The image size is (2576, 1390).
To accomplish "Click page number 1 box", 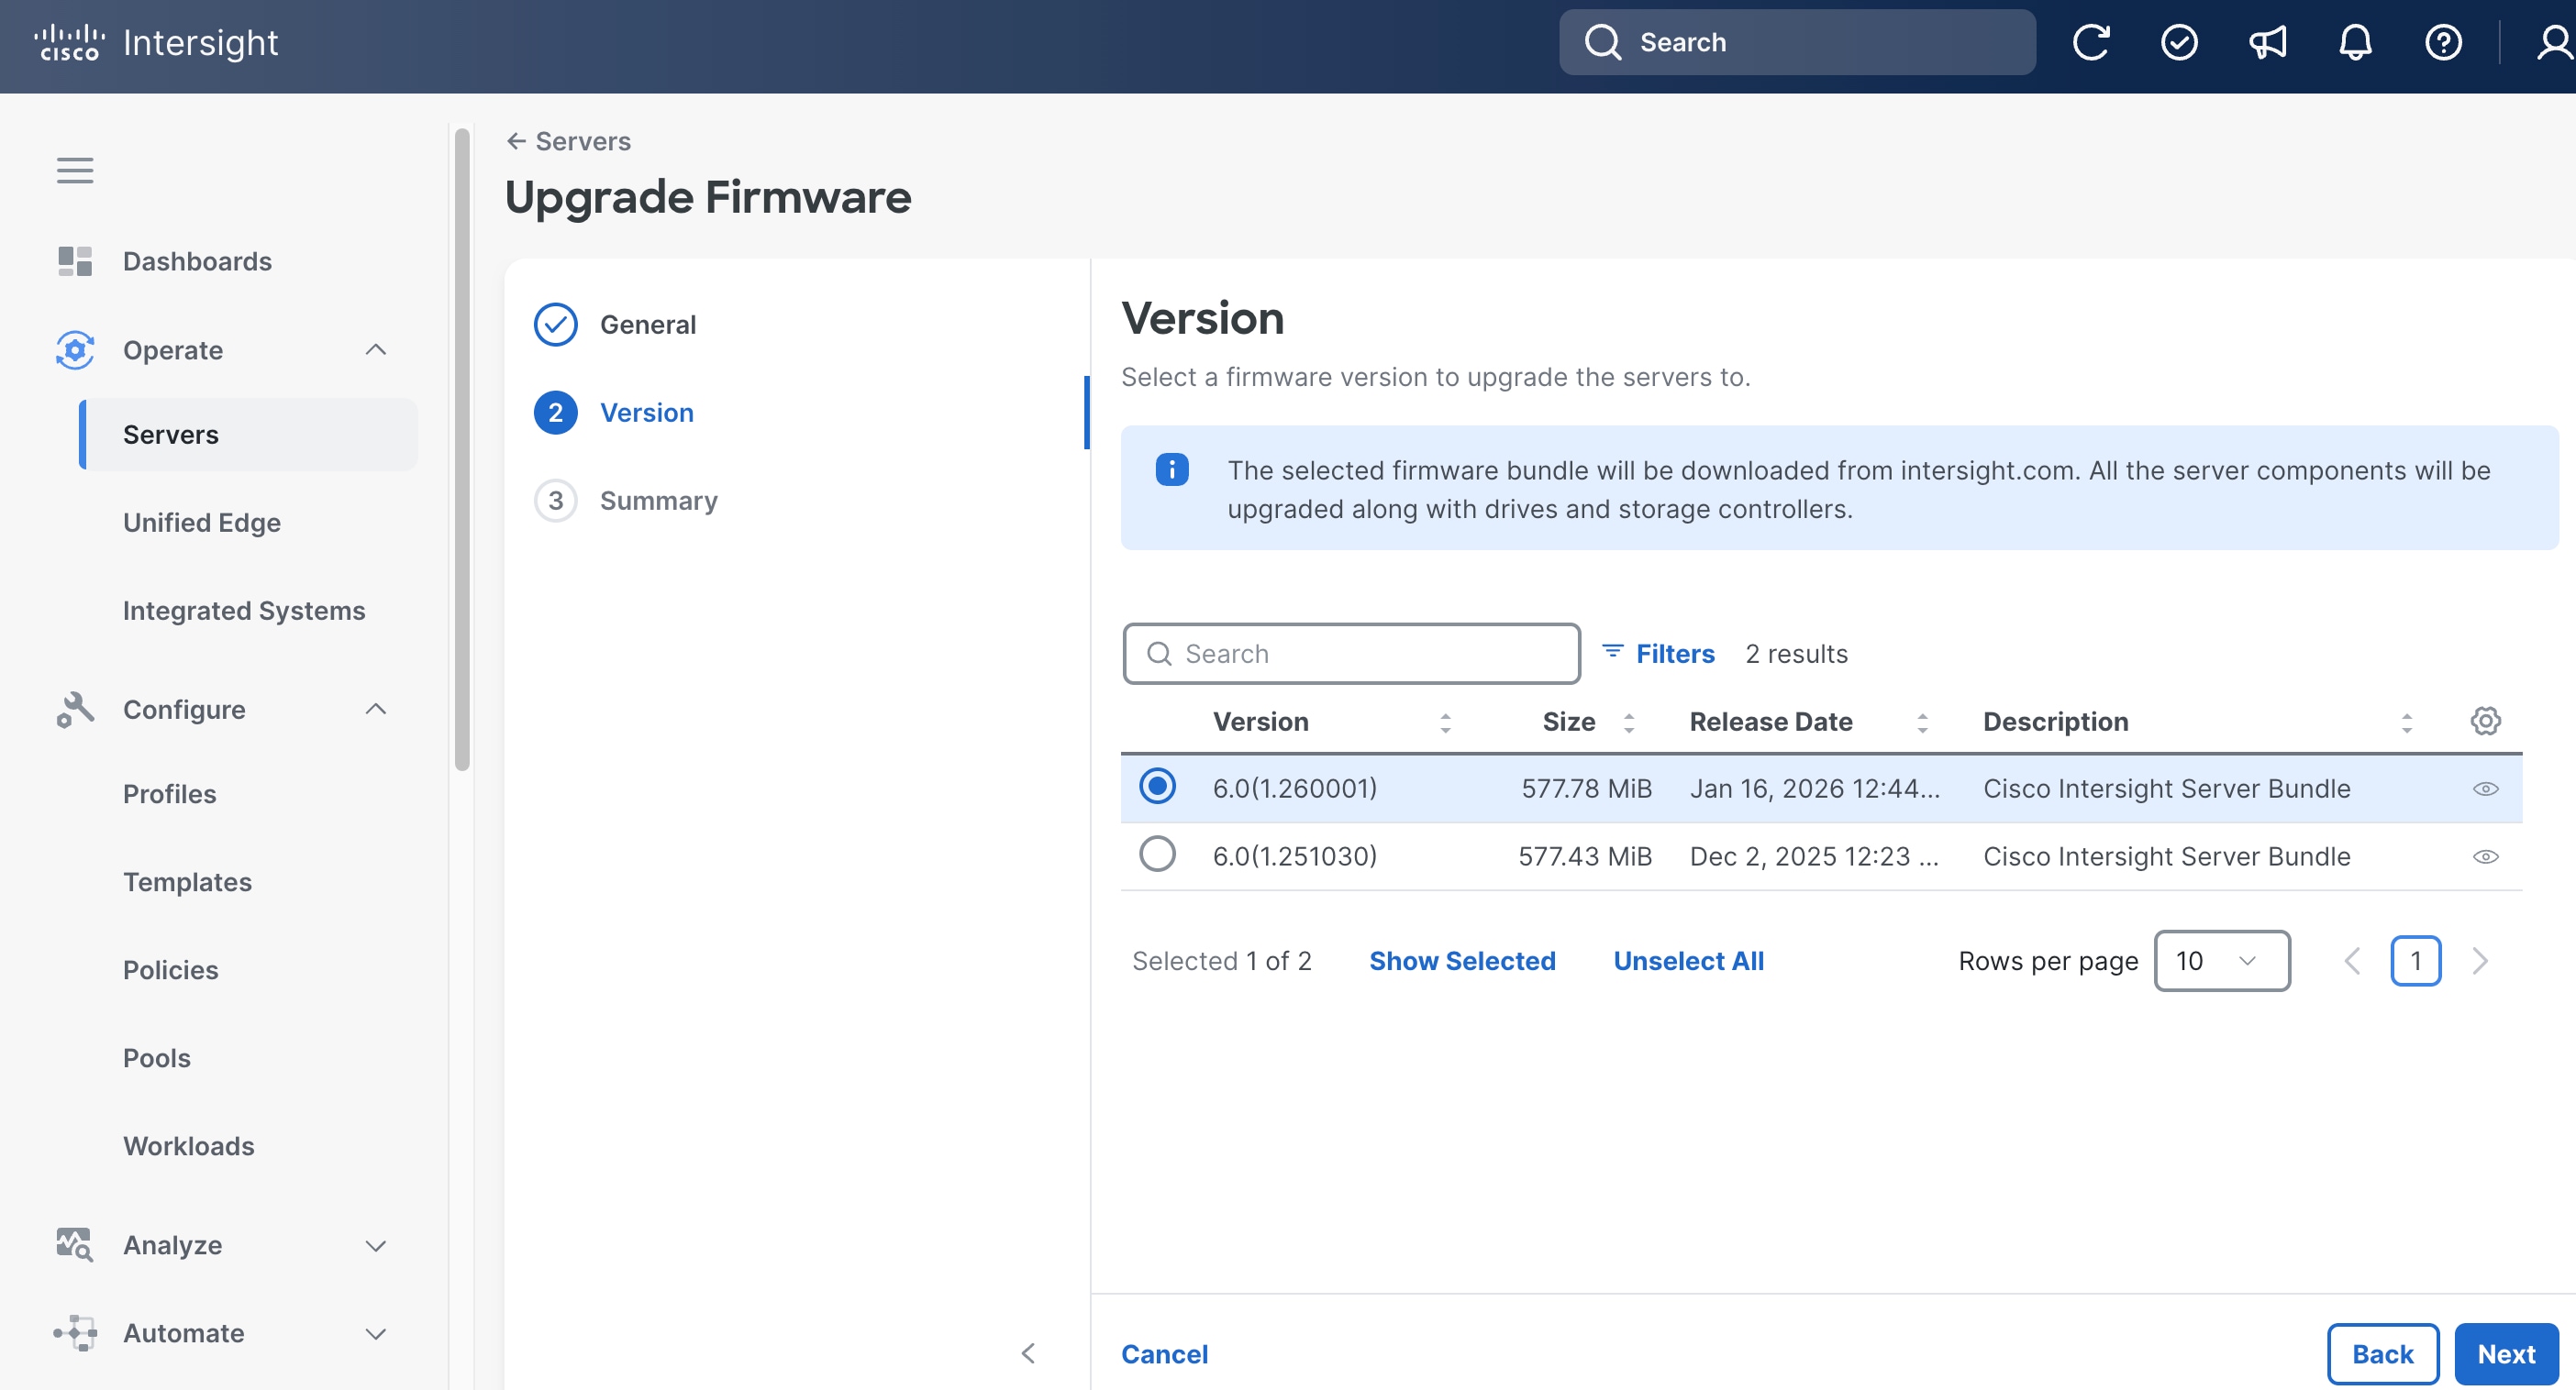I will (x=2415, y=961).
